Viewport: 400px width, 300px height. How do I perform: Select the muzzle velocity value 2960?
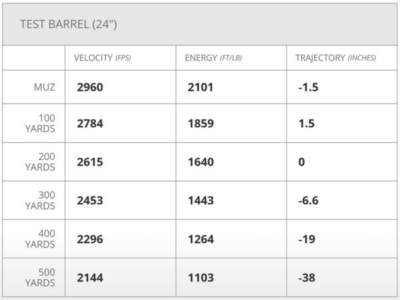tap(90, 87)
